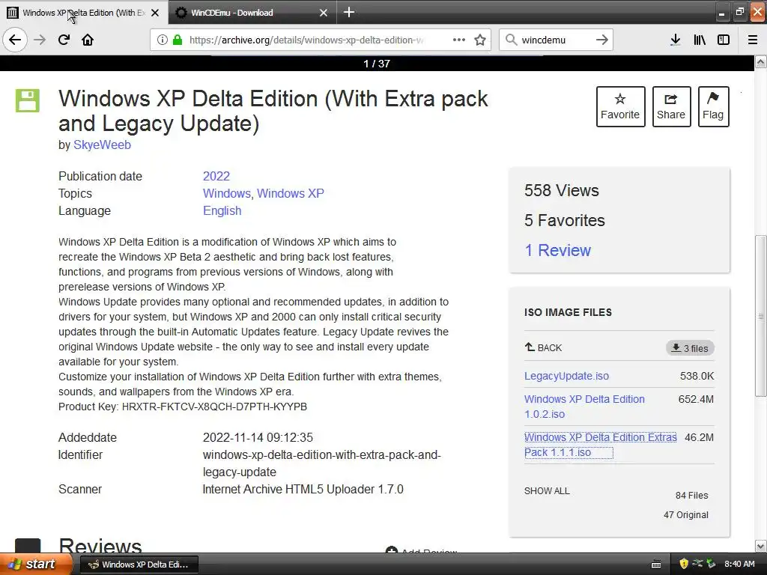This screenshot has width=767, height=575.
Task: Open SkyeWeeb uploader profile link
Action: point(102,144)
